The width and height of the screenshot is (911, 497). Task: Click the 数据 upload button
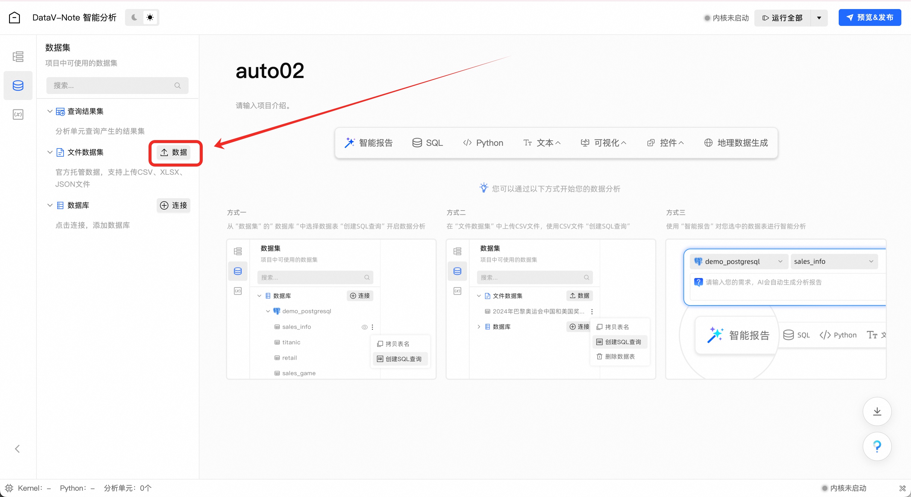pos(174,152)
